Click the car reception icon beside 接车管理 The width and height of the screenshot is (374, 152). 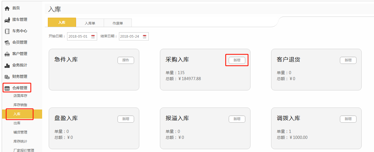(x=7, y=20)
